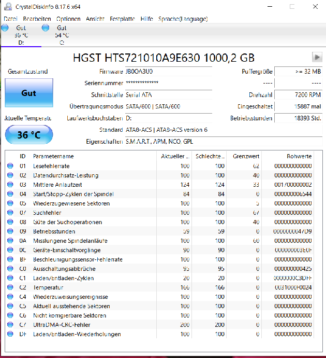Click the status orb for Laden/Entladen-Wiederholungen
Viewport: 326px width, 358px height.
10,334
